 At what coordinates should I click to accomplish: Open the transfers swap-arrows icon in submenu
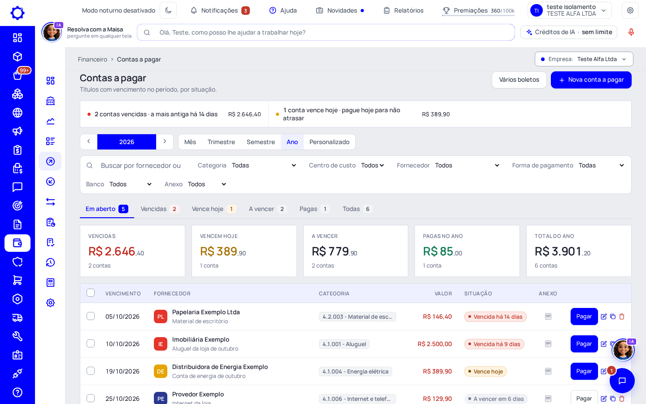(x=50, y=202)
